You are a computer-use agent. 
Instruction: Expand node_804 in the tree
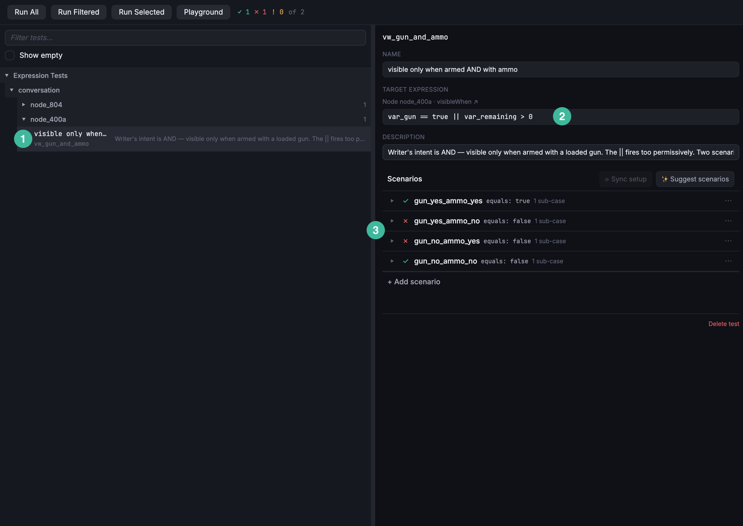tap(24, 105)
